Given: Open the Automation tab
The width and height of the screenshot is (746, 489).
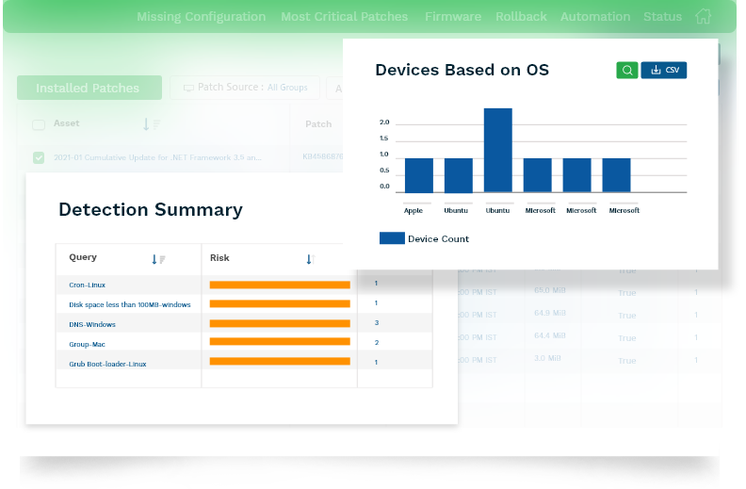Looking at the screenshot, I should 595,17.
